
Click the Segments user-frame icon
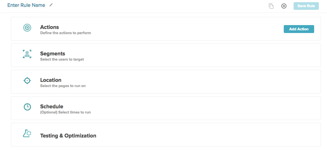coord(27,54)
